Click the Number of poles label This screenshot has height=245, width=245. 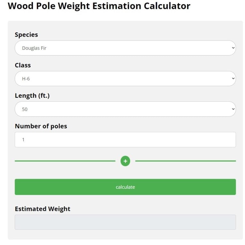(41, 126)
